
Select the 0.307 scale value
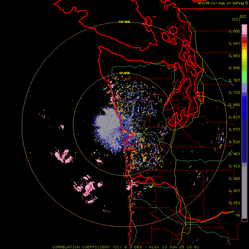pos(234,191)
